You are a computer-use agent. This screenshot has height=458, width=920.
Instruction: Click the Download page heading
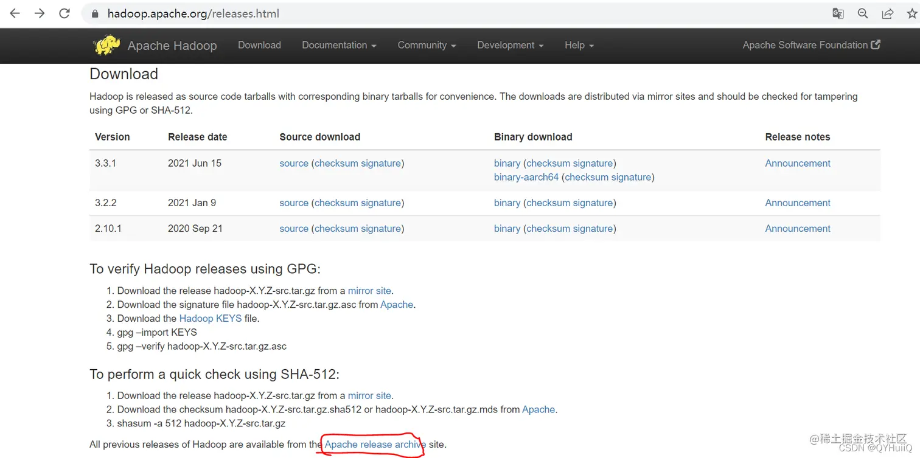124,74
